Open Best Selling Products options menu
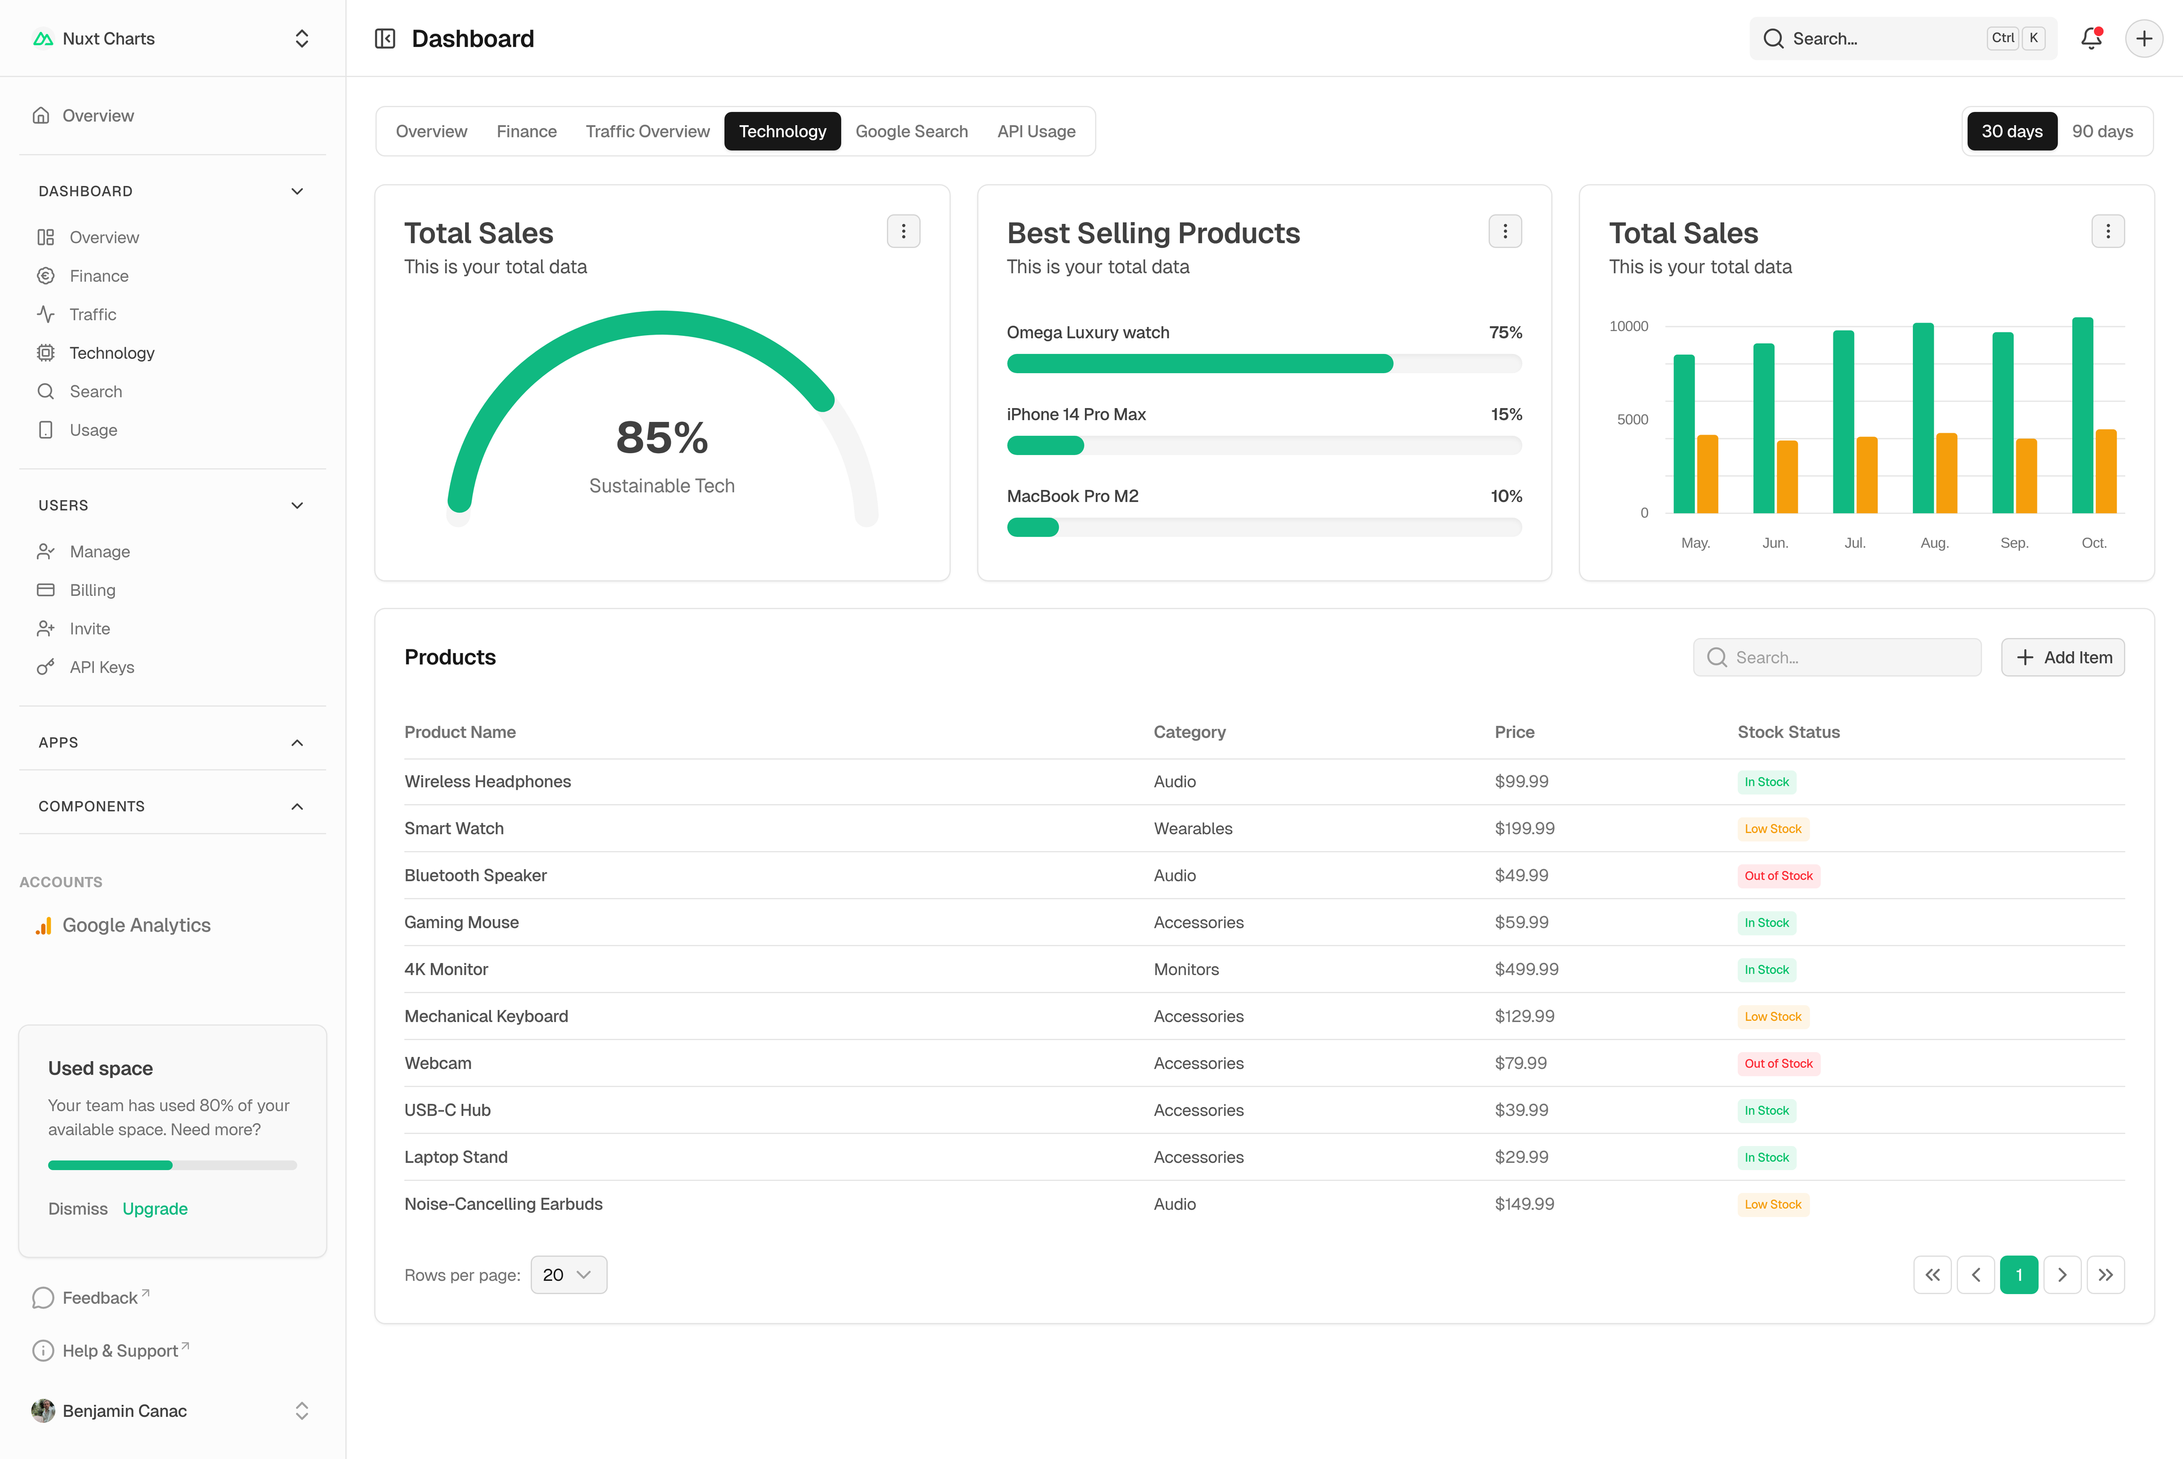Image resolution: width=2183 pixels, height=1459 pixels. [1505, 231]
